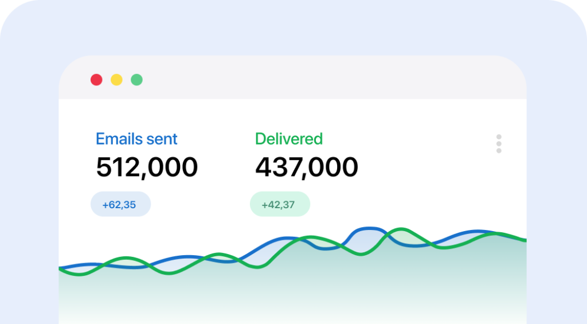Click the green +42,37 change badge

[280, 204]
